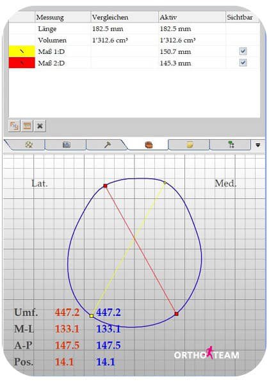Click the Vergleichen column header
This screenshot has width=269, height=382.
(125, 17)
